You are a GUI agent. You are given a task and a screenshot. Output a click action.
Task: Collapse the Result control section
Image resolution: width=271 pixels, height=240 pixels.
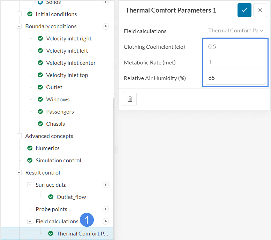(x=19, y=173)
